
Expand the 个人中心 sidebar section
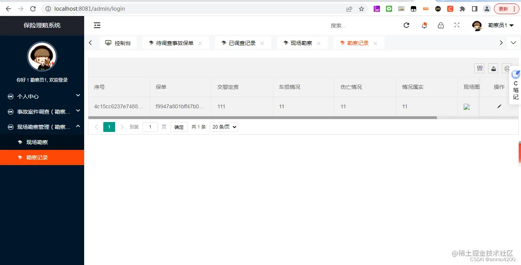(x=42, y=96)
